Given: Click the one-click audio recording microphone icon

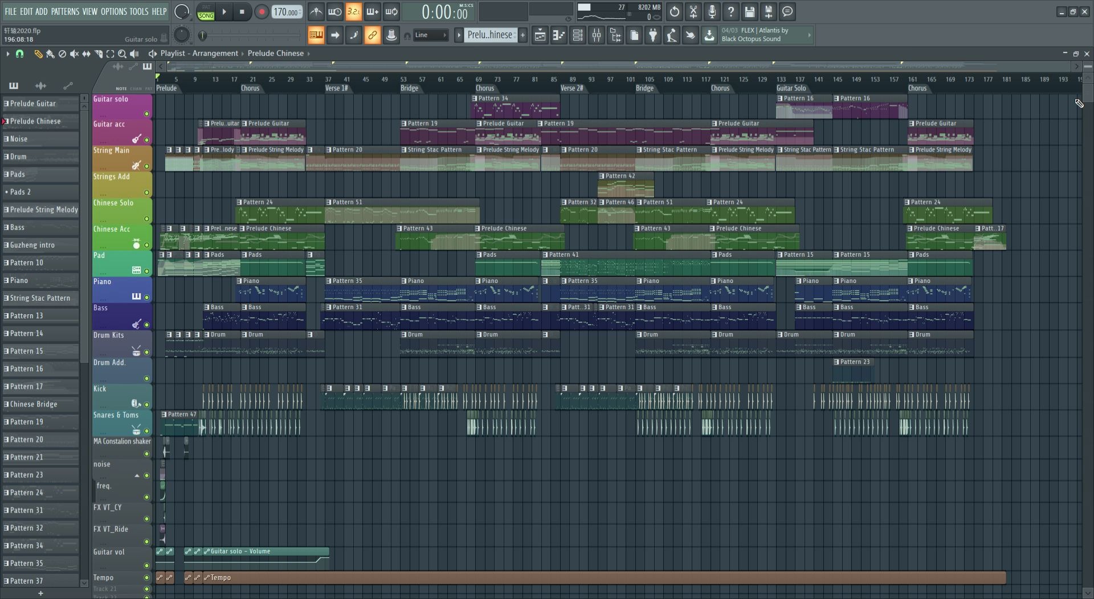Looking at the screenshot, I should click(x=712, y=12).
